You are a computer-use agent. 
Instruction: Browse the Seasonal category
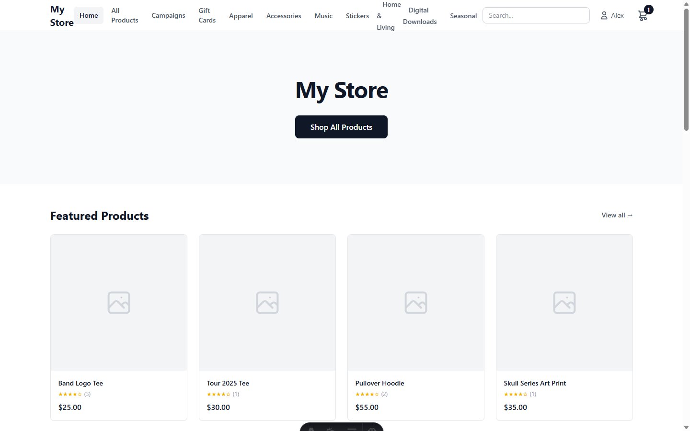[x=463, y=15]
